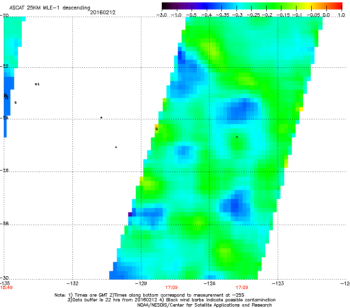Click the yellow pixel on the swath's eastern edge
Screen dimensions: 350x308
point(301,109)
